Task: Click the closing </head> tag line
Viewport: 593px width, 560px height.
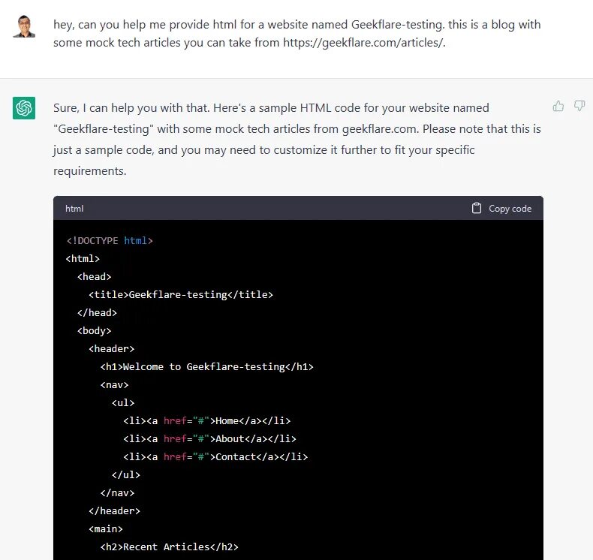Action: (97, 313)
